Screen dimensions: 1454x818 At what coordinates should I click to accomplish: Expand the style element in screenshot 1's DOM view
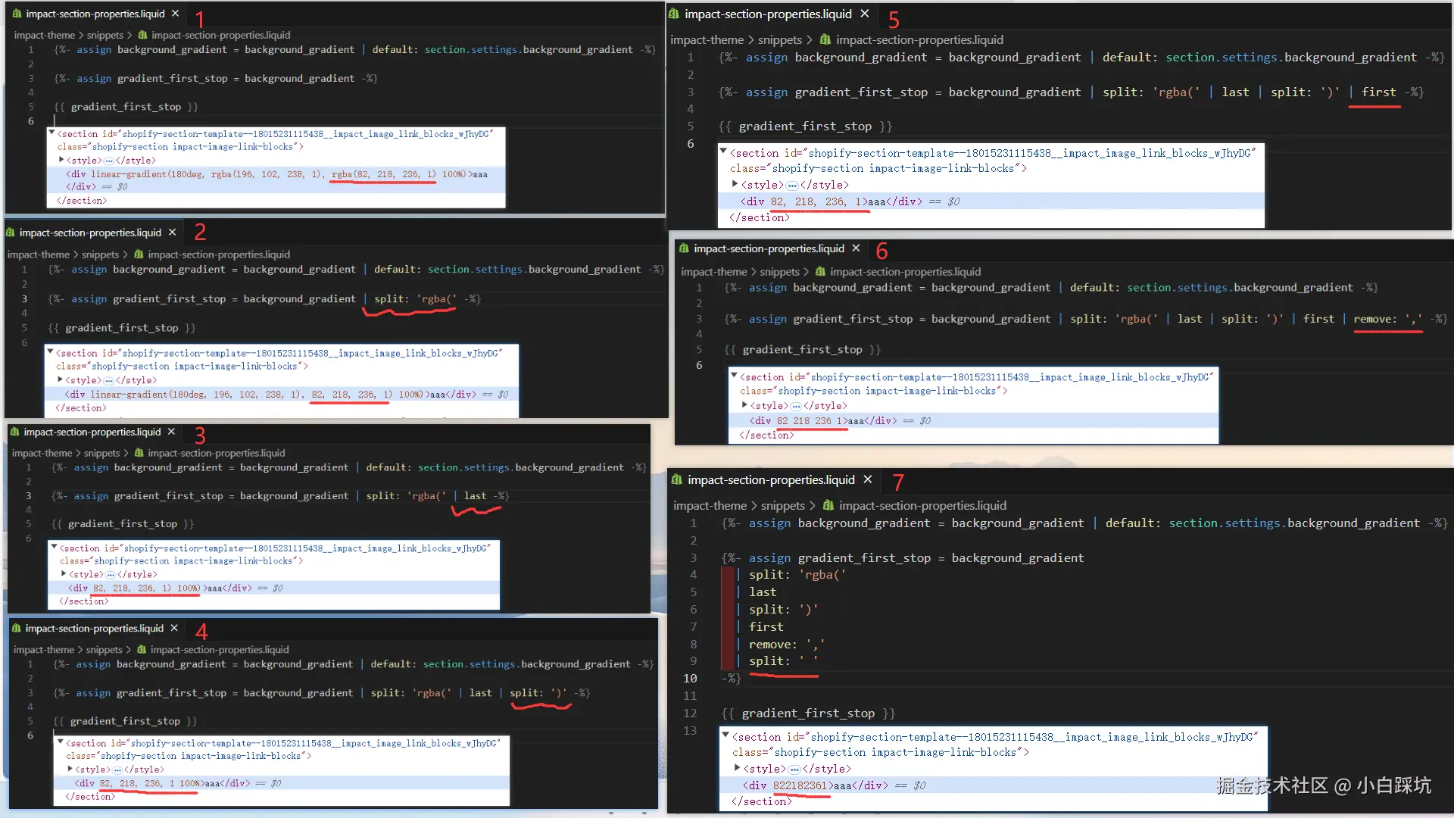click(61, 160)
